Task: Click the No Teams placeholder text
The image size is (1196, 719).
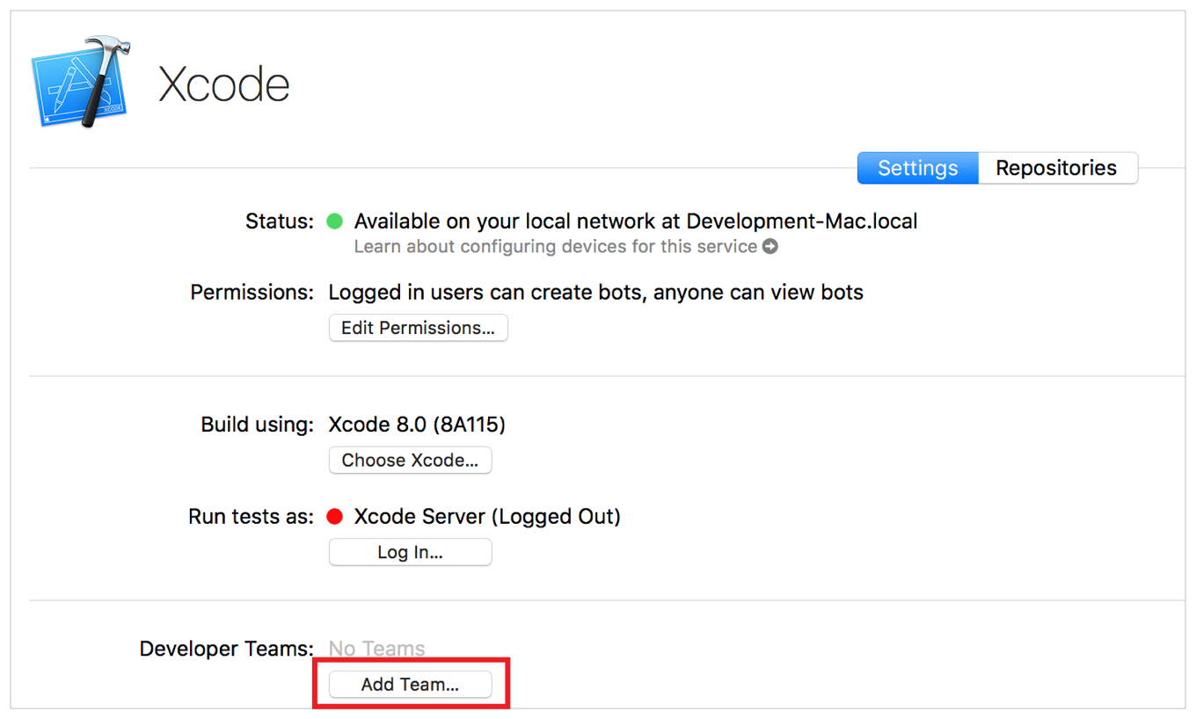Action: point(376,649)
